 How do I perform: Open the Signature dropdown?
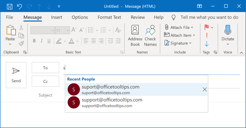(x=178, y=43)
